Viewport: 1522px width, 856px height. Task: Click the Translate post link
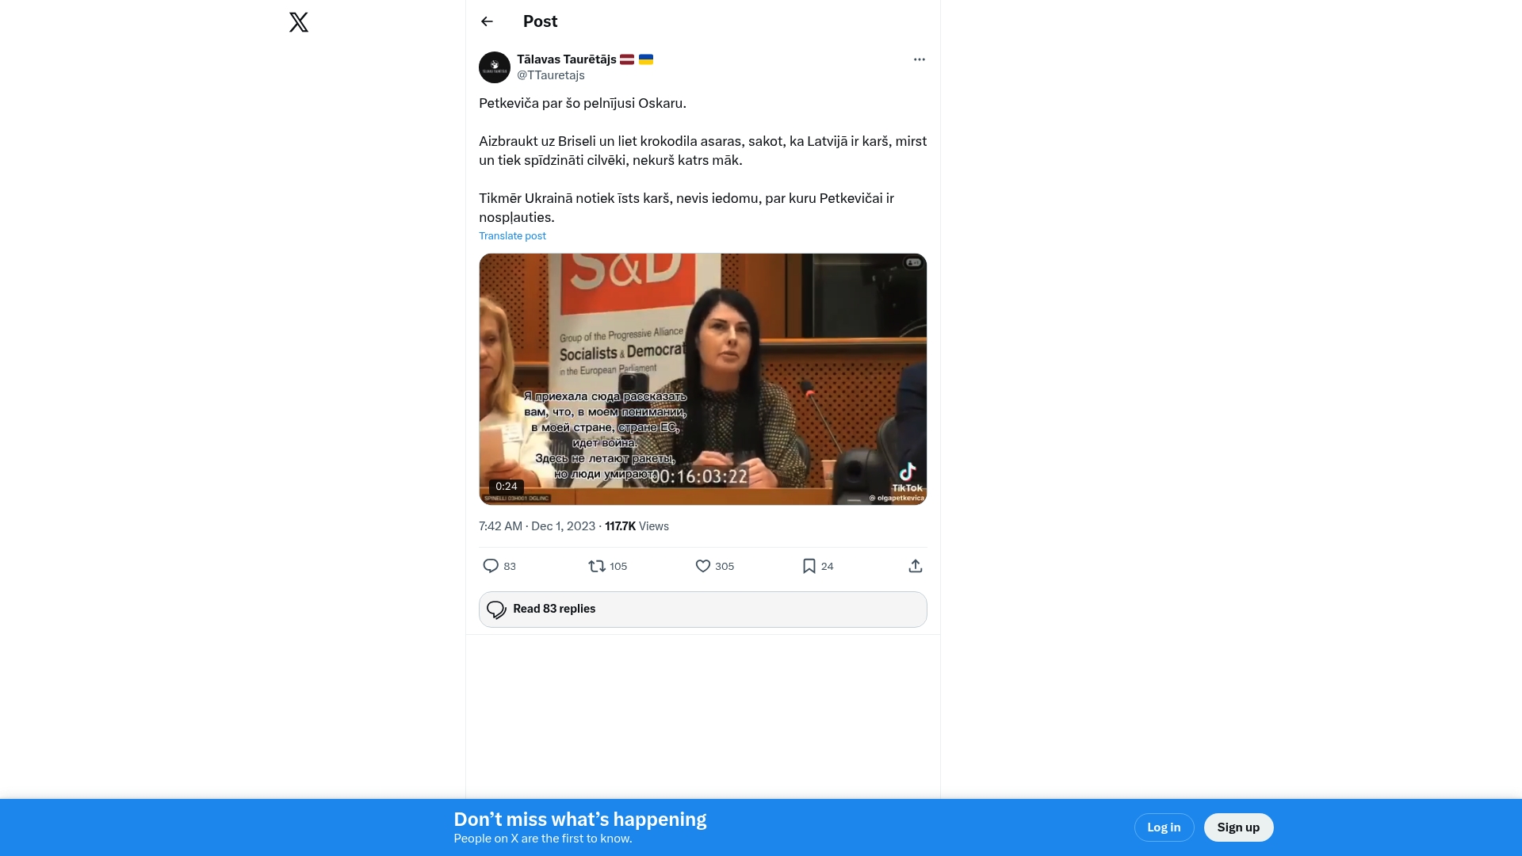pos(512,236)
